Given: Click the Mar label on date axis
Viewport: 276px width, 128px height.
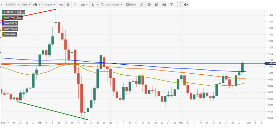Looking at the screenshot, I should click(40, 123).
